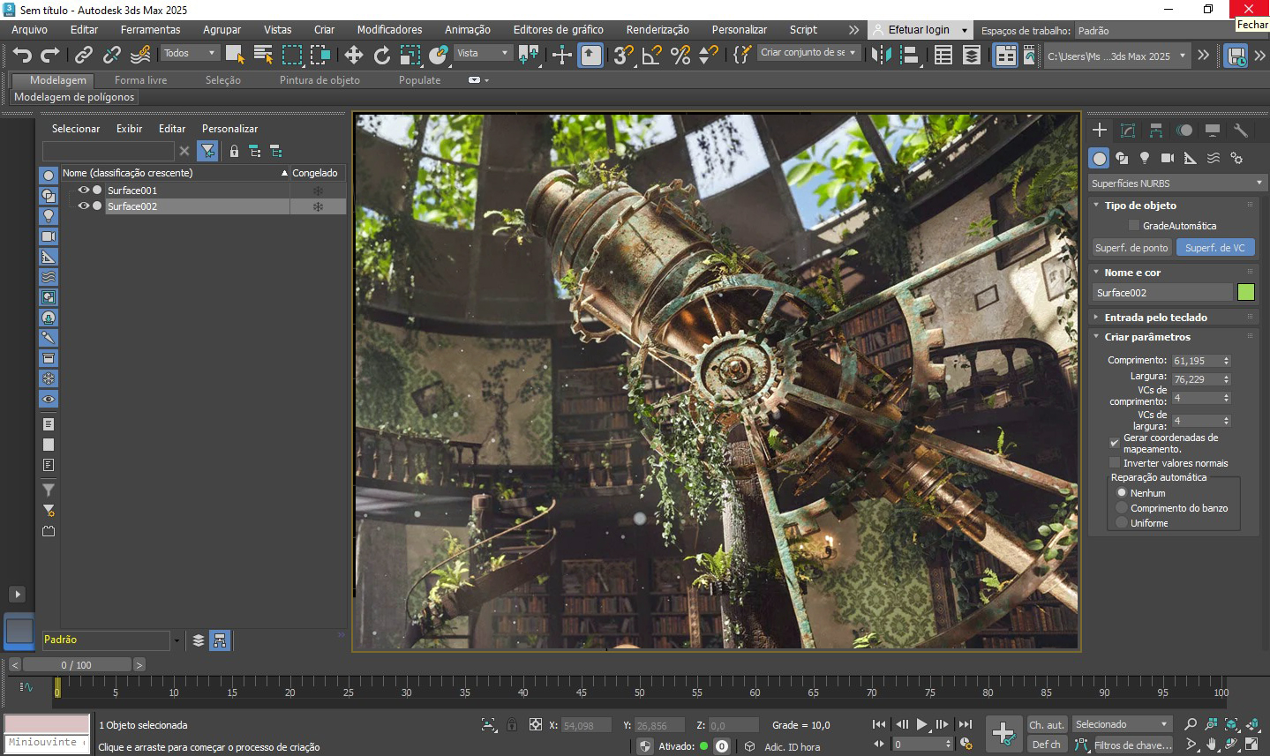Select the Lights category bulb icon
1270x756 pixels.
pos(1145,158)
